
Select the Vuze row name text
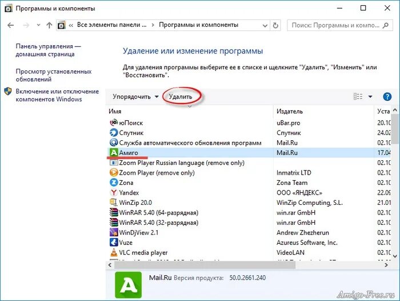tap(126, 242)
